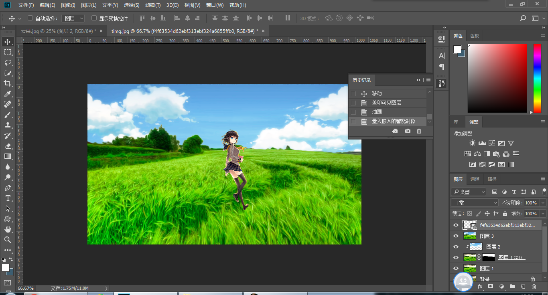Screen dimensions: 548x295
Task: Open the search icon in options bar
Action: point(523,18)
